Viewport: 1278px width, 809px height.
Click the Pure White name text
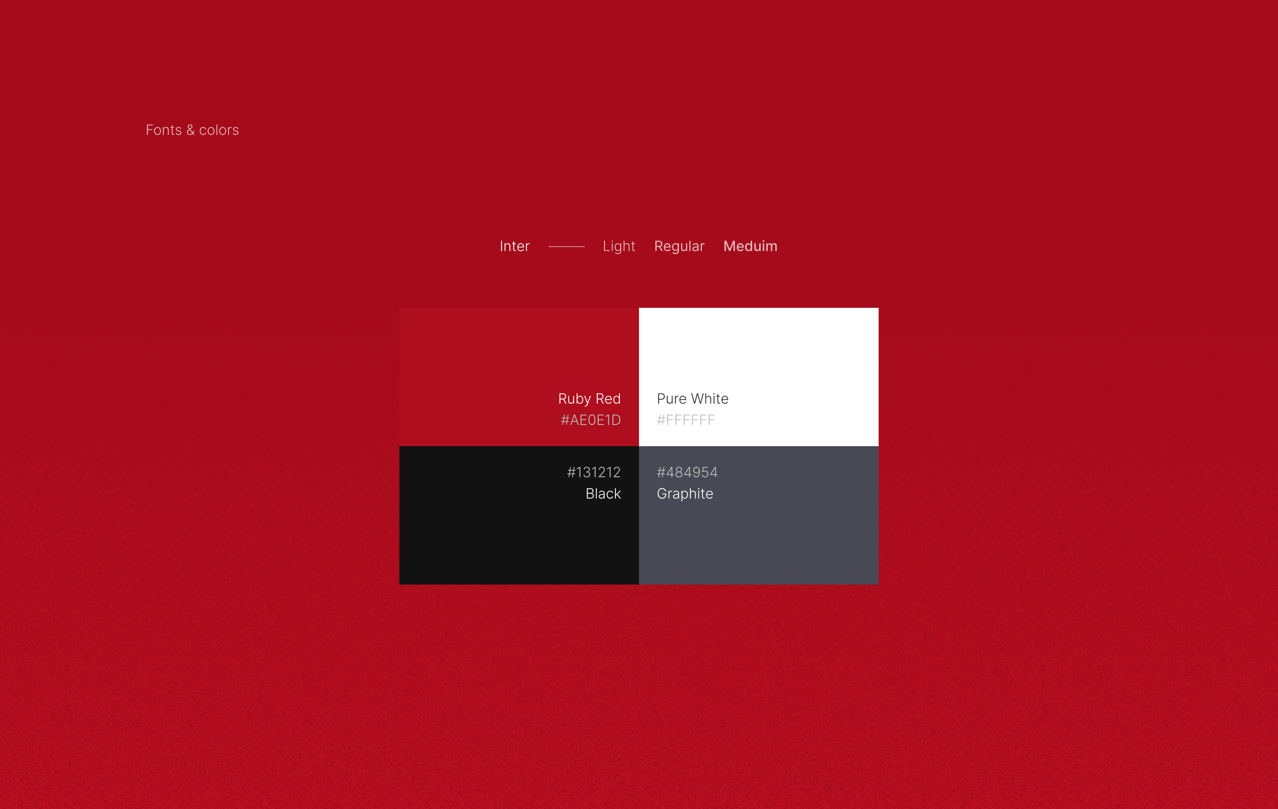[x=692, y=398]
